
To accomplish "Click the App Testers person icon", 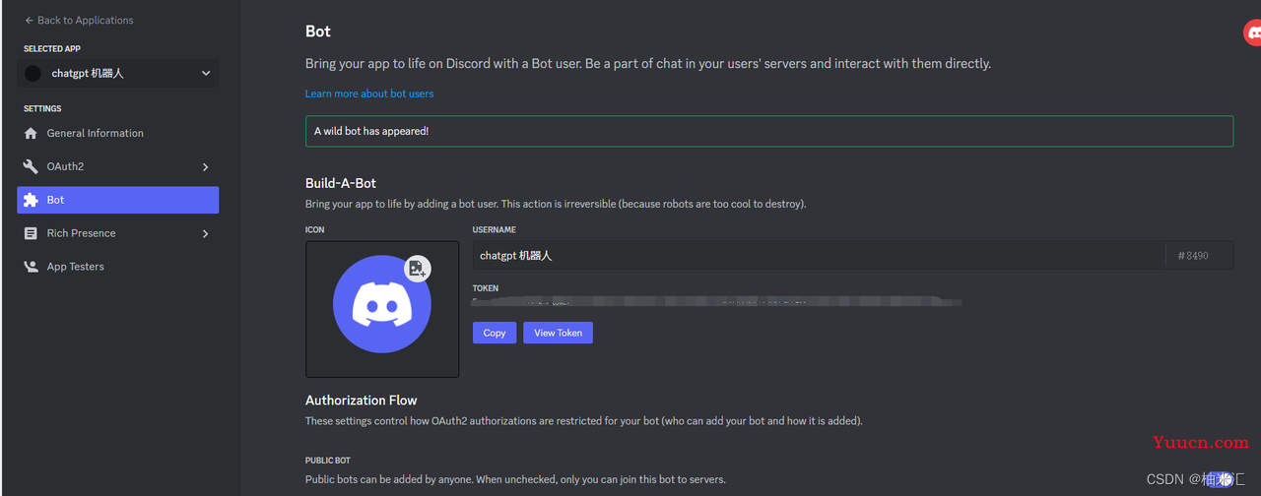I will click(x=31, y=267).
